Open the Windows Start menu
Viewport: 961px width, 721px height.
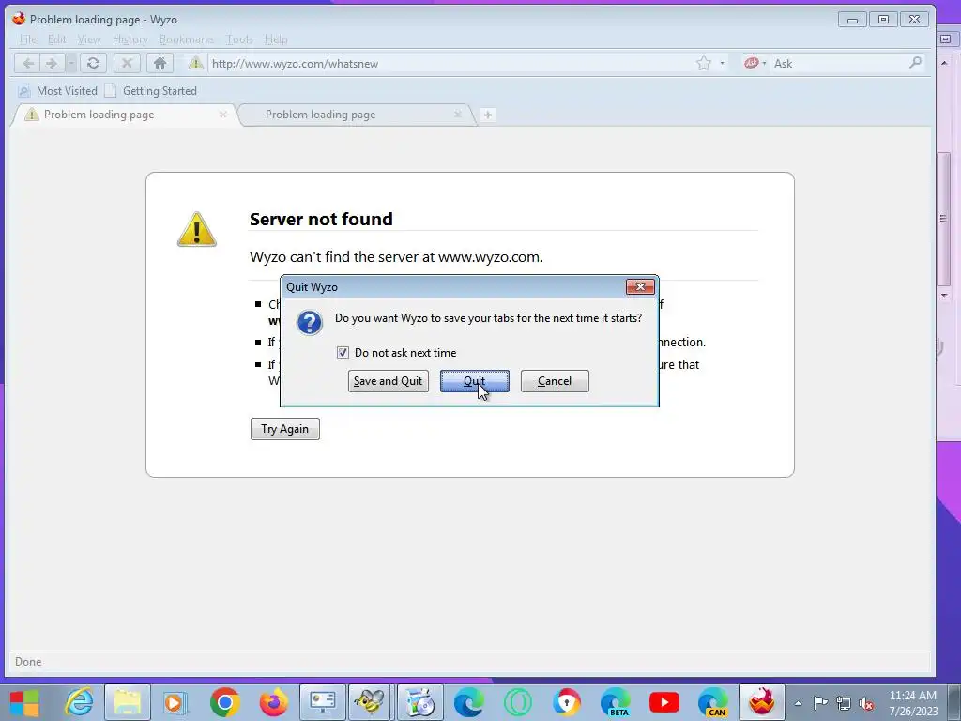[x=24, y=702]
